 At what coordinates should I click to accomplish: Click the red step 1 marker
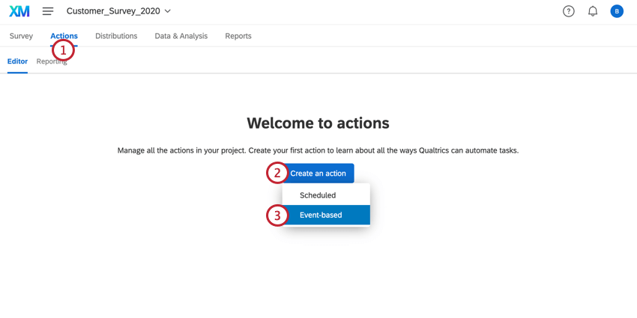pos(64,51)
